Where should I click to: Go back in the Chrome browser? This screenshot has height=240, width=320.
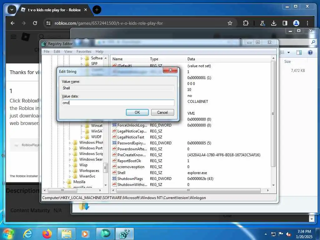click(x=12, y=23)
